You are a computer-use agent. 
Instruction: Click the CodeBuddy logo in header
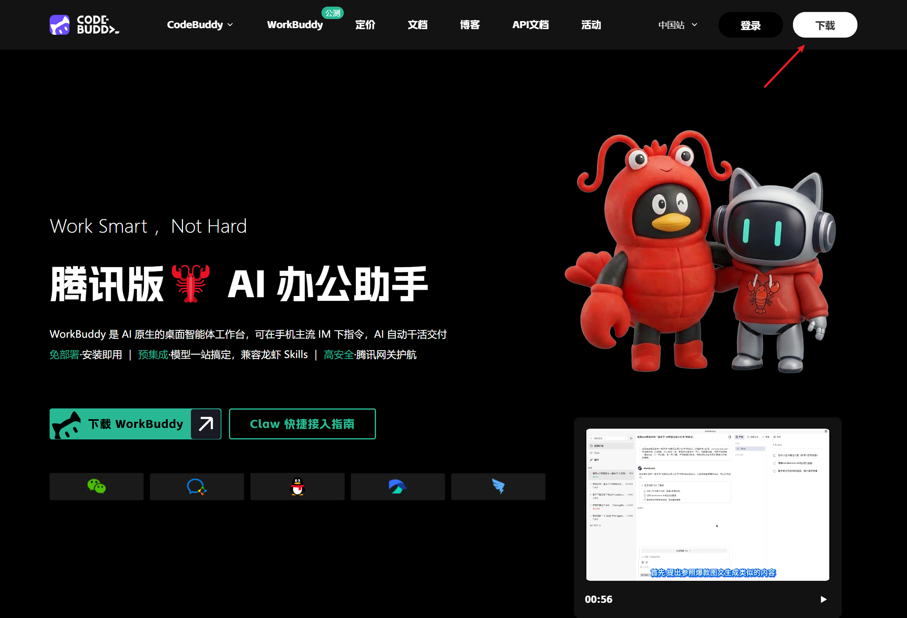84,25
